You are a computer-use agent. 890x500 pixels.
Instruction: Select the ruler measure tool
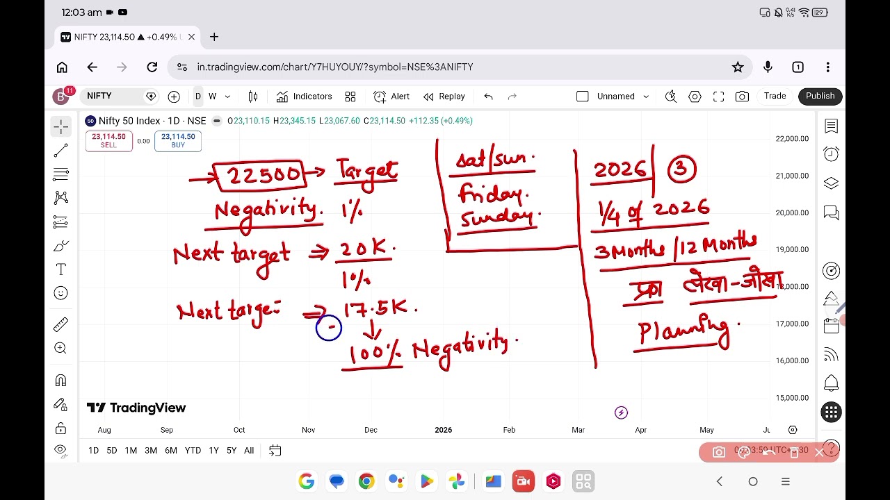point(61,324)
